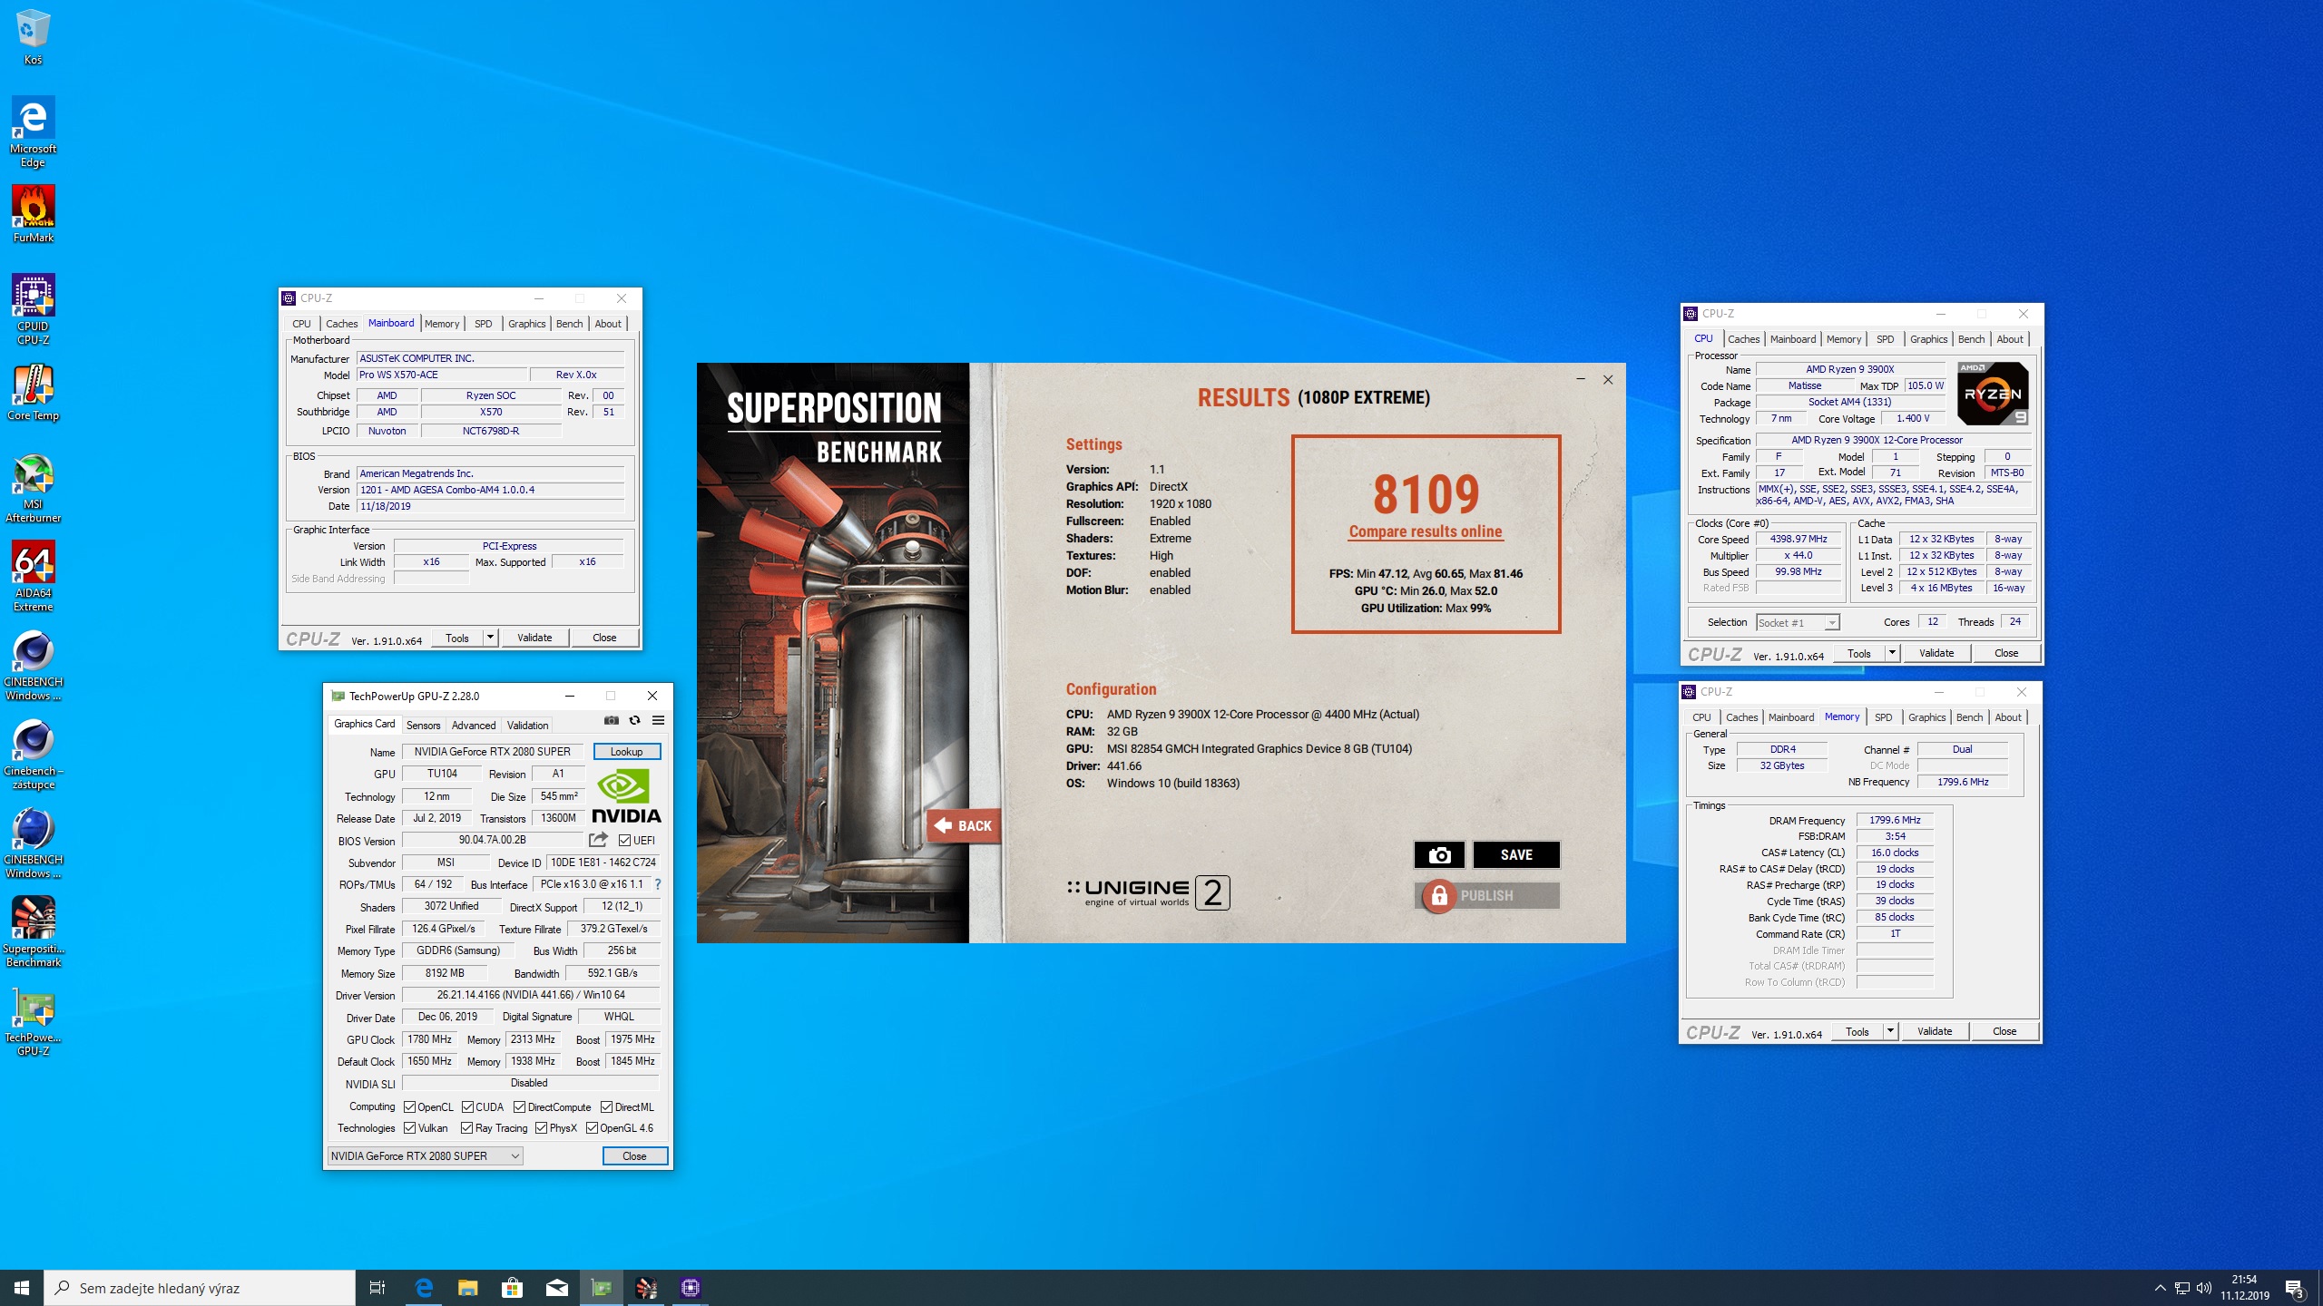This screenshot has height=1306, width=2323.
Task: Open the Koš recycle bin icon
Action: click(x=33, y=37)
